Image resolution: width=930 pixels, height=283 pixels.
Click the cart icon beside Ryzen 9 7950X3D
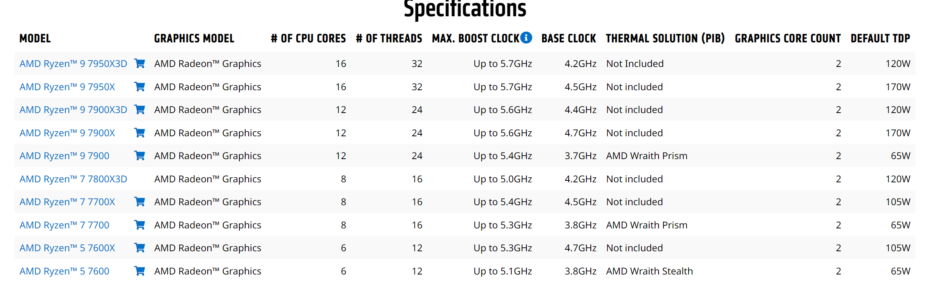[x=139, y=63]
